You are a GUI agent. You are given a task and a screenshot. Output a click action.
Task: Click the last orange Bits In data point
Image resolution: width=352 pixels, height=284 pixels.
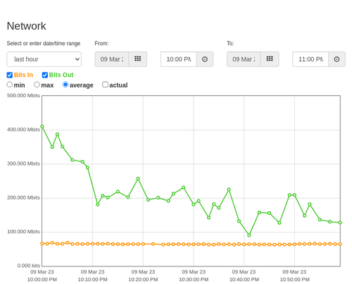coord(340,245)
